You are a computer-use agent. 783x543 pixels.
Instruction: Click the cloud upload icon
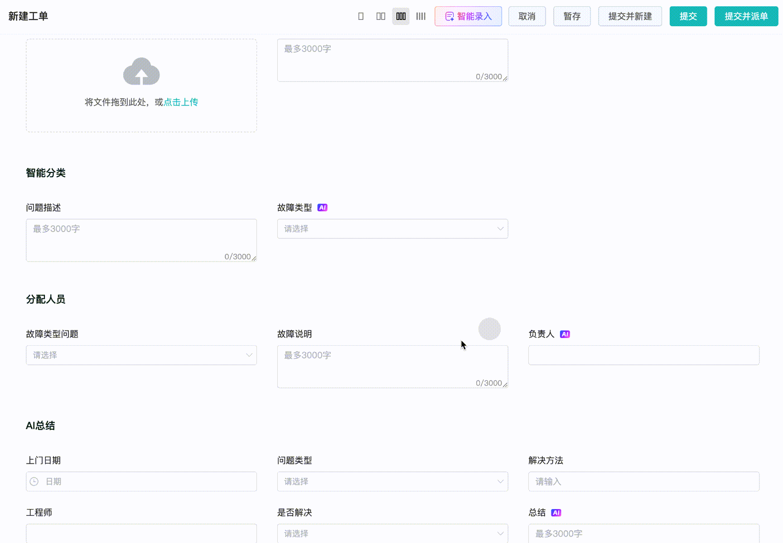click(x=141, y=71)
